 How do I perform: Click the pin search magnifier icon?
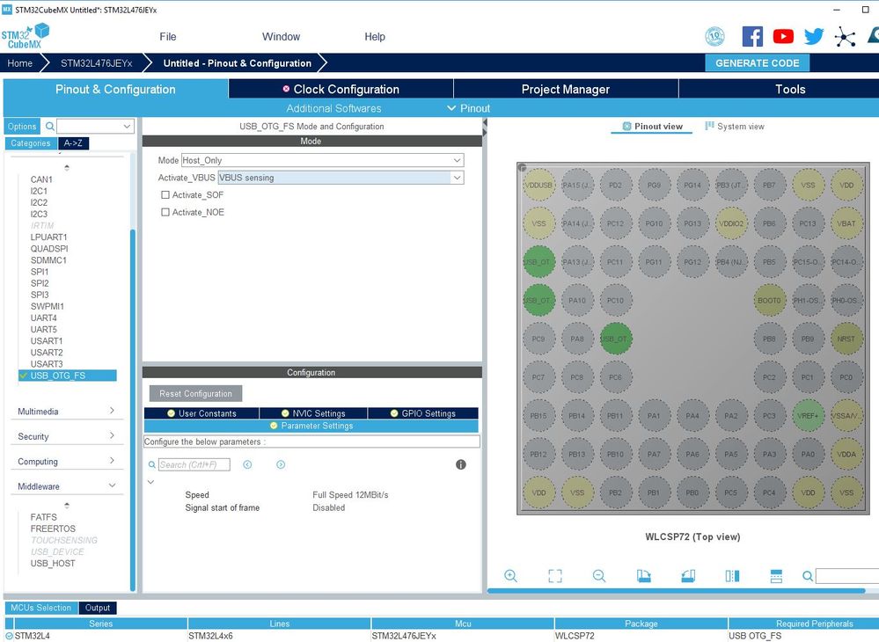tap(808, 576)
